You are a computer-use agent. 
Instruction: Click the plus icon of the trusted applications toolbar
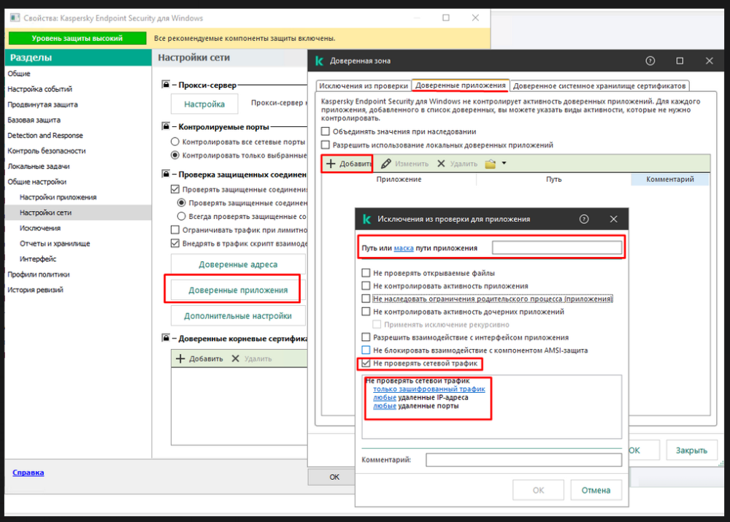(331, 164)
